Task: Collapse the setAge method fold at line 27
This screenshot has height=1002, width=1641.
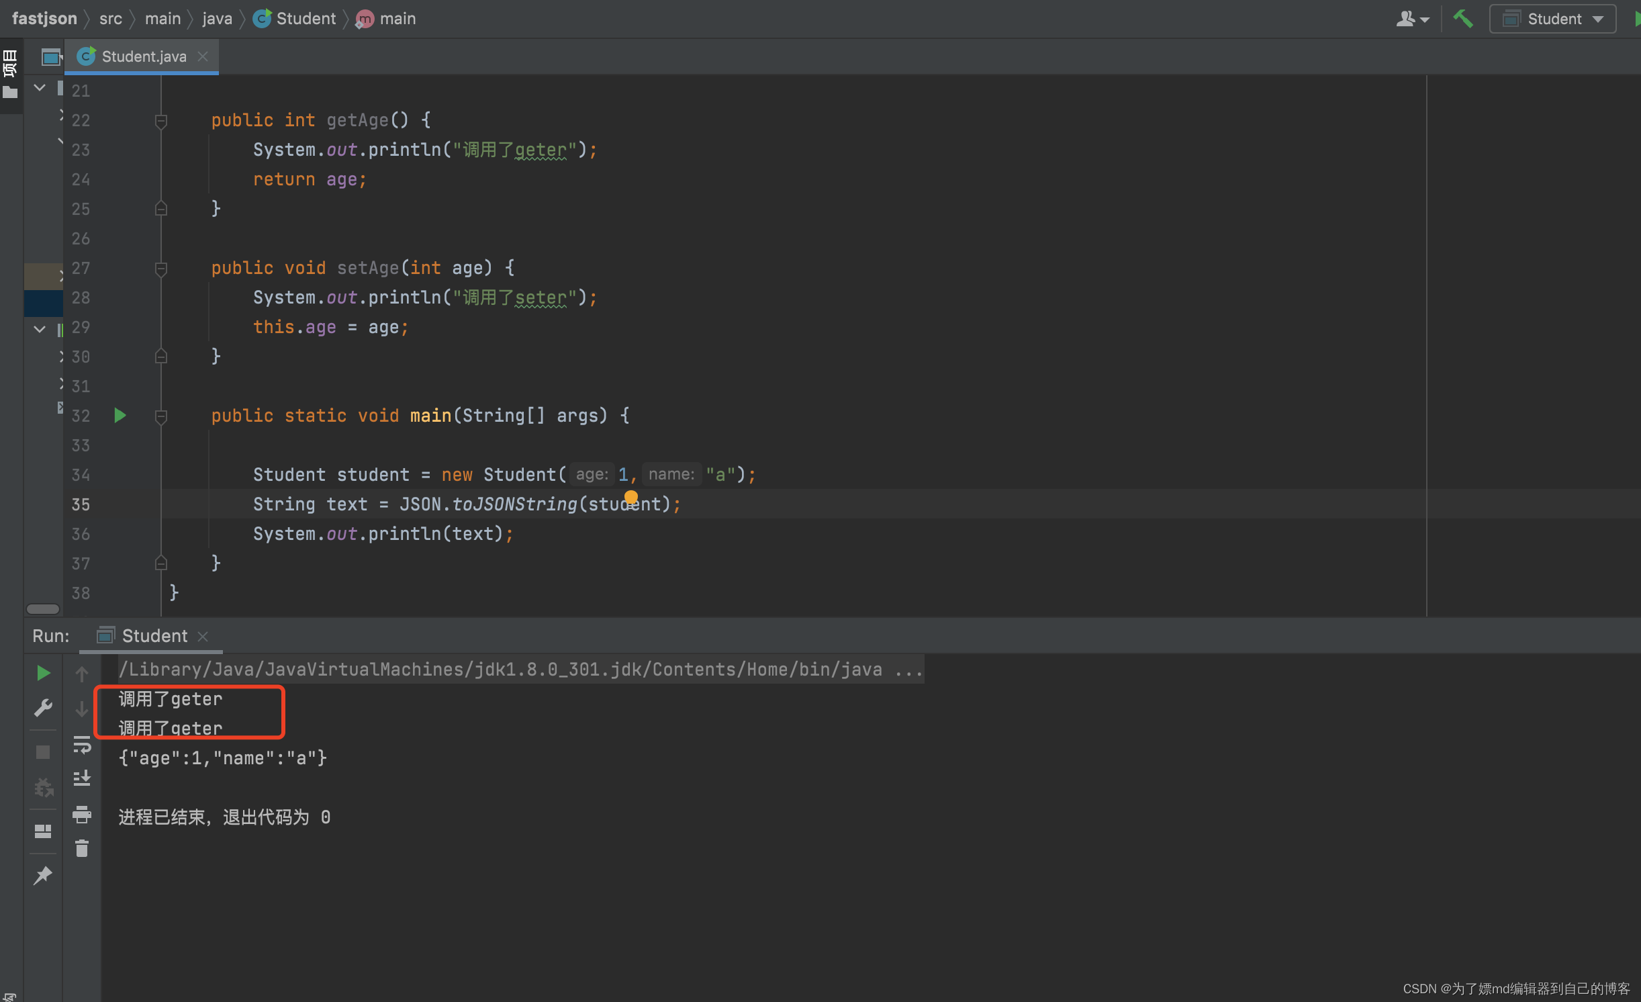Action: [x=160, y=269]
